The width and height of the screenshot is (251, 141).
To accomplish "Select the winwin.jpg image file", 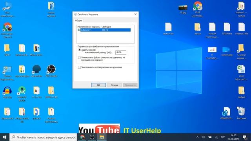I will (227, 51).
